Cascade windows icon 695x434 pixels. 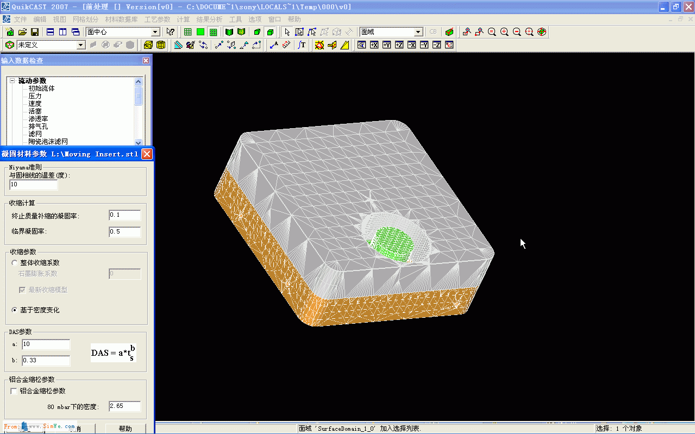(75, 32)
